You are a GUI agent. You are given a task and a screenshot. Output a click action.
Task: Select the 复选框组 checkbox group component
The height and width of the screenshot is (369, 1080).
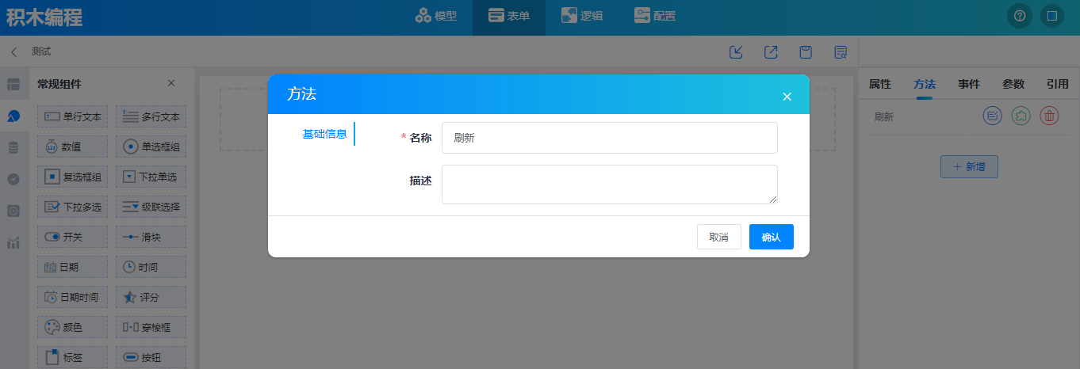(72, 177)
